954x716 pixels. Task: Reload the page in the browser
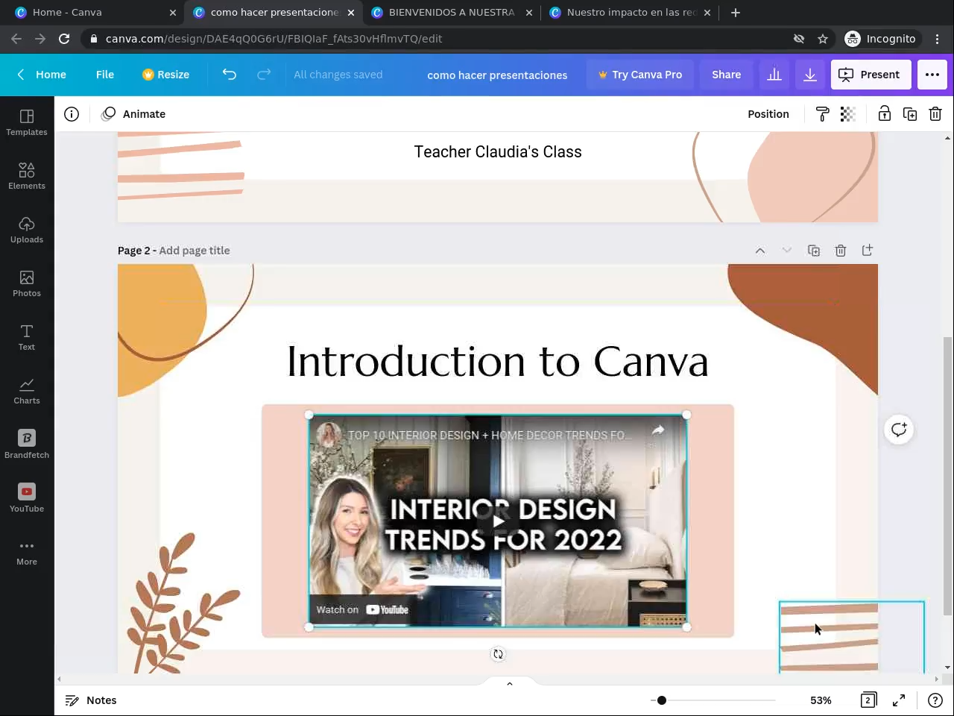coord(64,39)
